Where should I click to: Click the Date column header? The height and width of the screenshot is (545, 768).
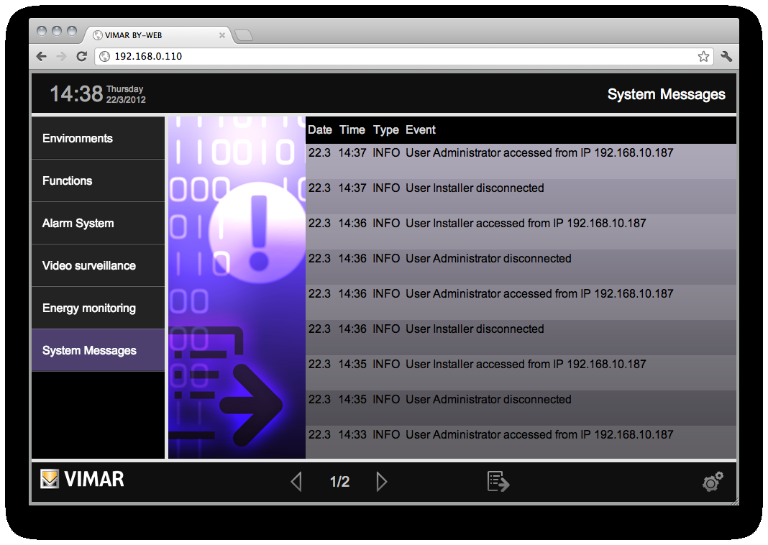coord(320,129)
